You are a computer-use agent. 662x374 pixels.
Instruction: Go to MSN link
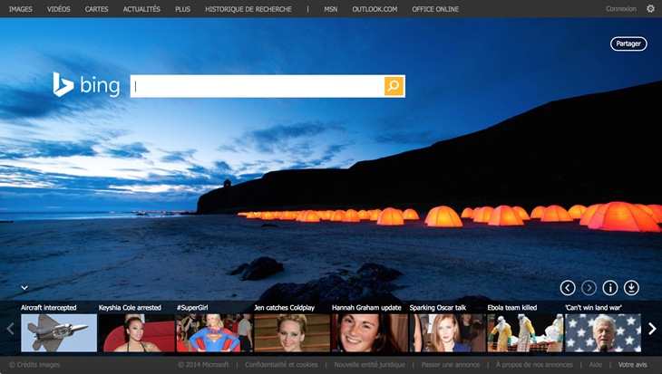(x=331, y=9)
